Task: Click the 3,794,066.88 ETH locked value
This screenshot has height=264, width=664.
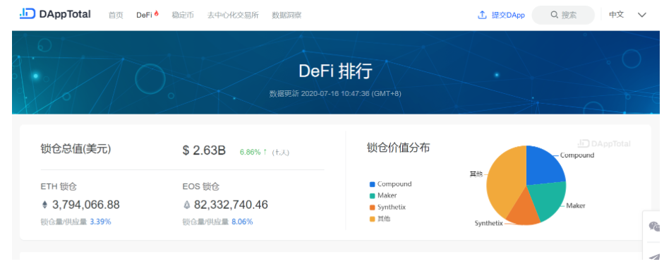Action: tap(86, 205)
